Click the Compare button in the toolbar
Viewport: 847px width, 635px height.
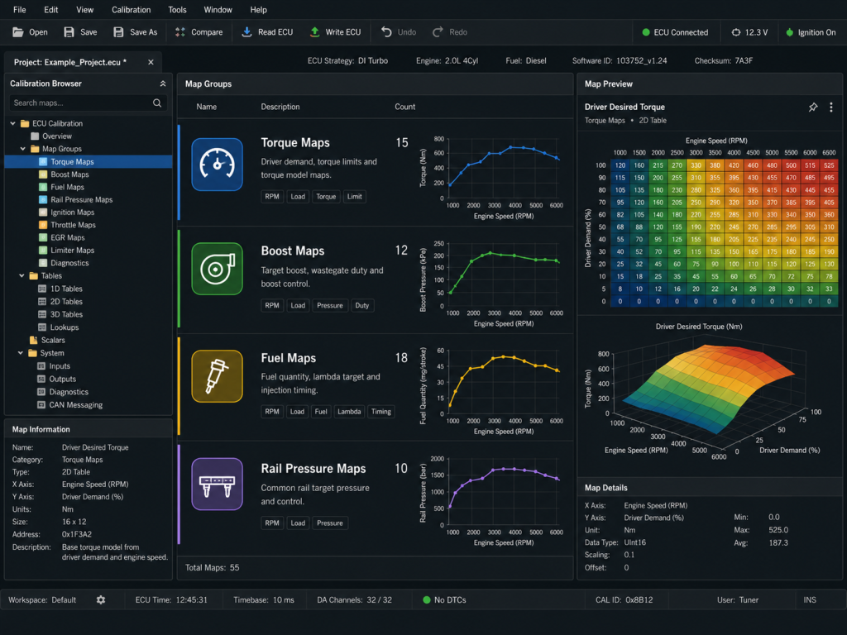(x=199, y=32)
